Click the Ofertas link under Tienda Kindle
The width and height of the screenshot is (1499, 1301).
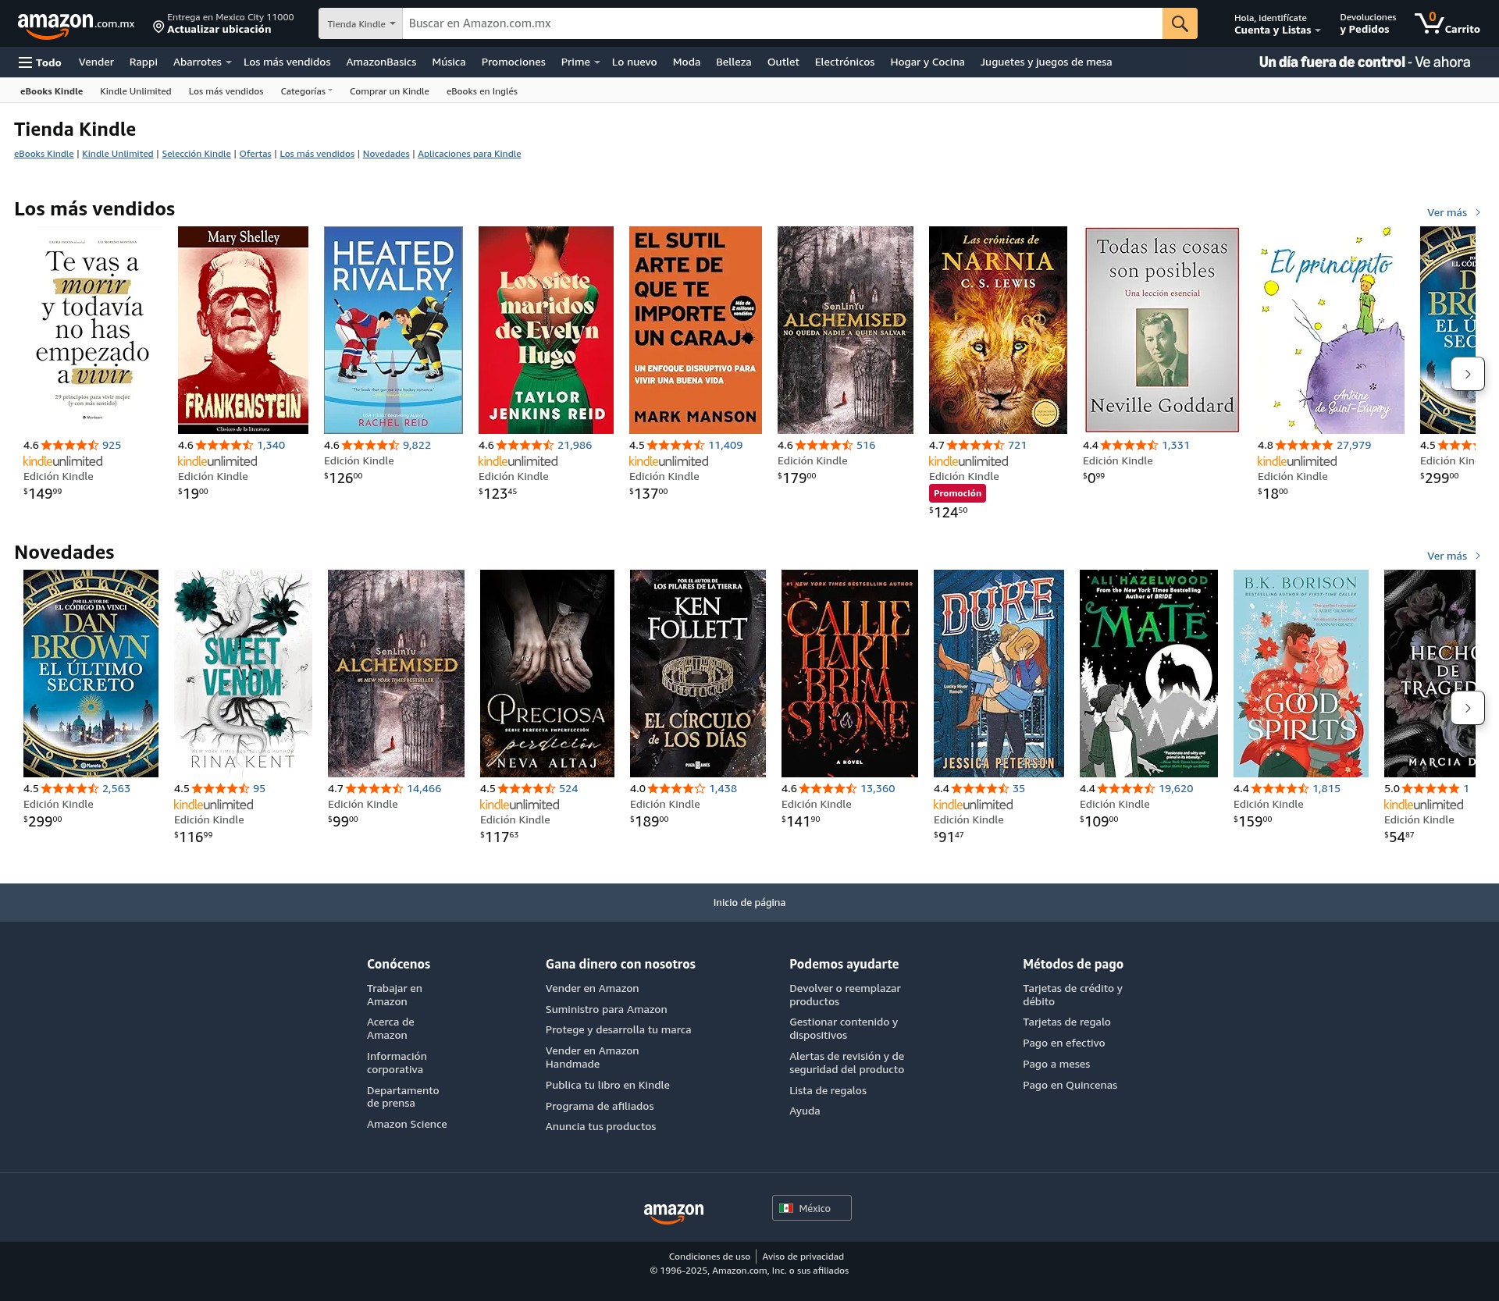[x=255, y=154]
